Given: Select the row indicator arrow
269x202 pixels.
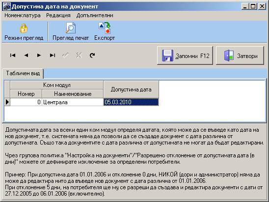Looking at the screenshot, I should pos(7,102).
